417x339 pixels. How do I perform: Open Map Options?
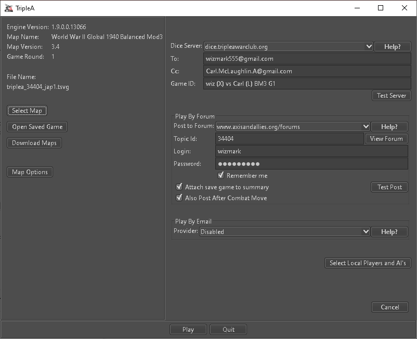(30, 172)
